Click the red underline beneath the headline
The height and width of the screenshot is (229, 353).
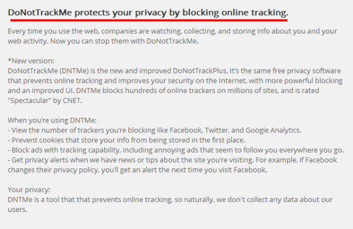tap(149, 20)
